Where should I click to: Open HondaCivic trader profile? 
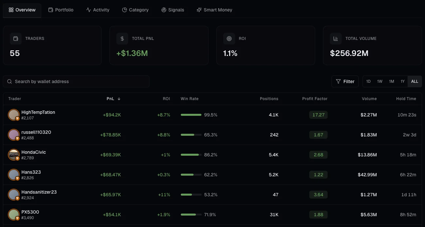(x=34, y=152)
